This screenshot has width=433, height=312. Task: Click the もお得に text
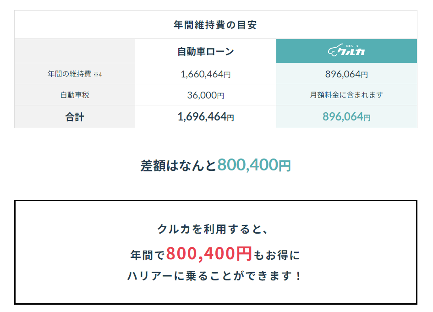coord(276,255)
